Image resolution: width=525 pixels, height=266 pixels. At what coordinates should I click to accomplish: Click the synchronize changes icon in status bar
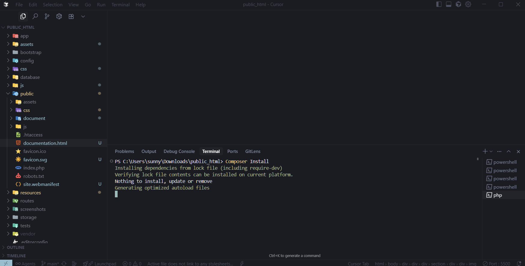[x=64, y=264]
